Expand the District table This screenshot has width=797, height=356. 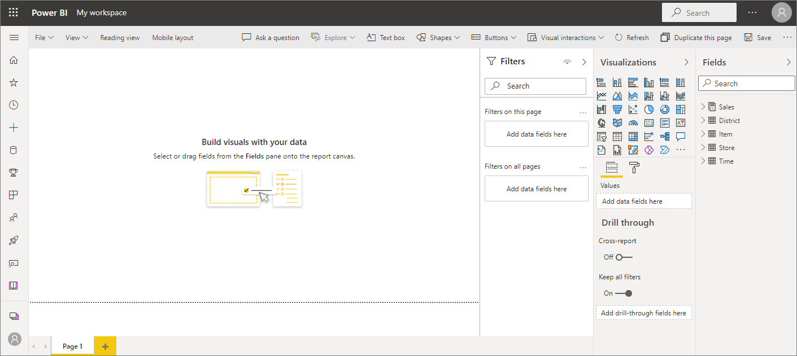tap(703, 120)
